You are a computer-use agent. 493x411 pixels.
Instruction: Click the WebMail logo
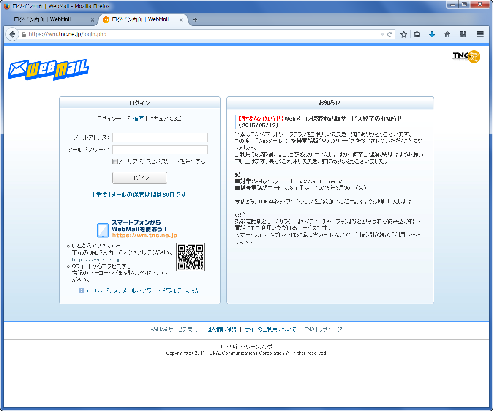click(x=48, y=69)
